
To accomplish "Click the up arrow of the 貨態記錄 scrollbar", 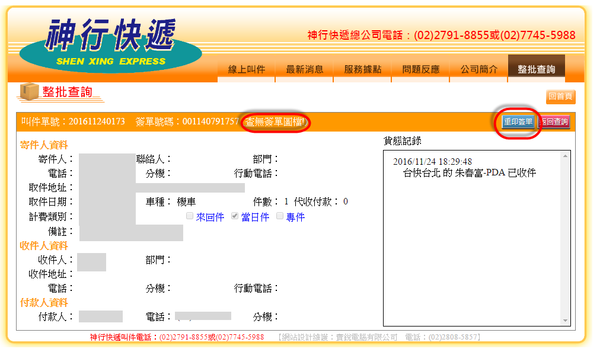I will [x=565, y=156].
